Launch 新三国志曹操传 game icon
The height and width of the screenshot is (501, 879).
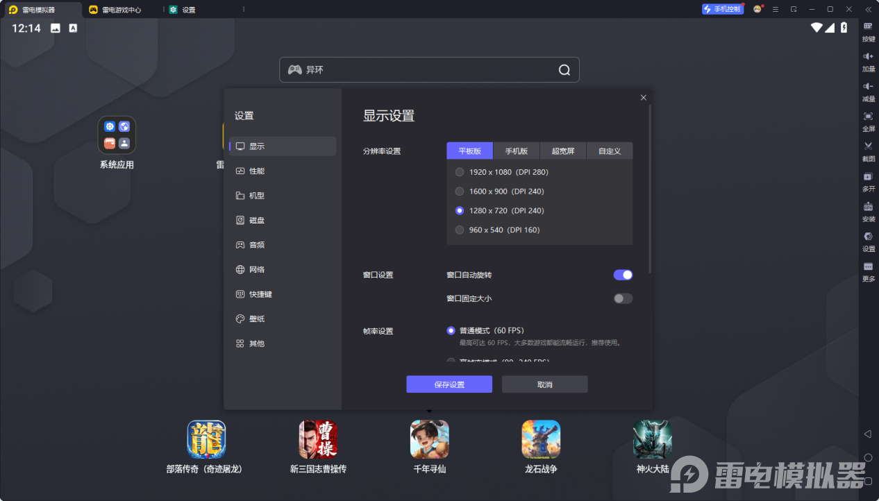click(x=318, y=439)
